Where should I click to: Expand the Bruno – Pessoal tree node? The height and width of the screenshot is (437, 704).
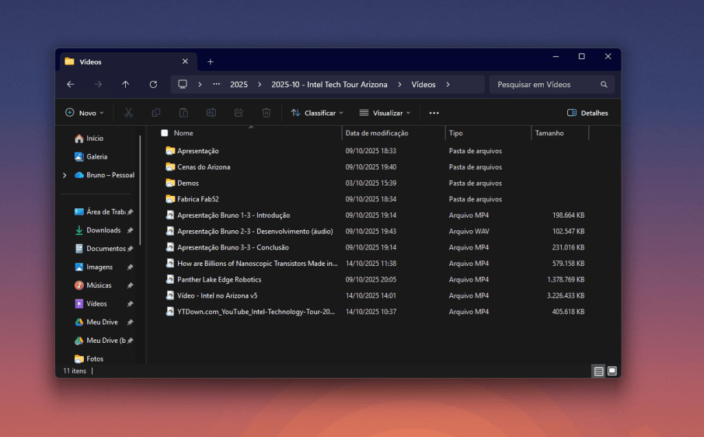click(65, 175)
